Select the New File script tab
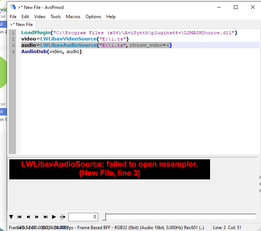 (22, 25)
